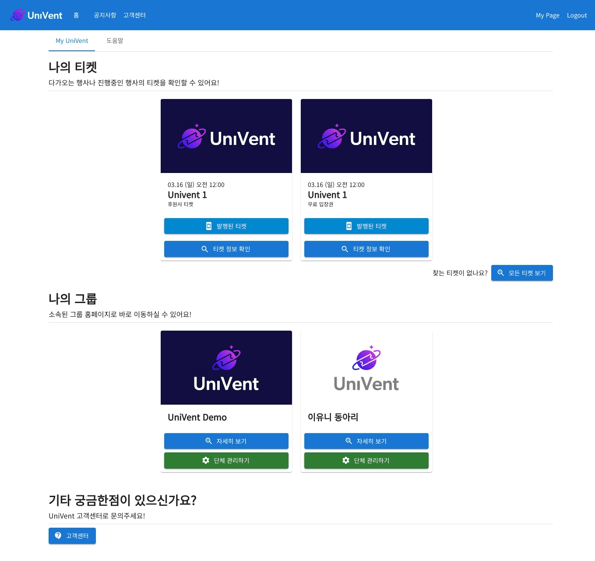595x561 pixels.
Task: Click gear icon for 이유니 동아리 management
Action: 346,460
